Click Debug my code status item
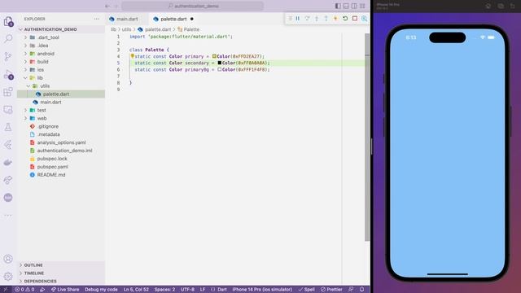Viewport: 521px width, 293px height. point(101,290)
